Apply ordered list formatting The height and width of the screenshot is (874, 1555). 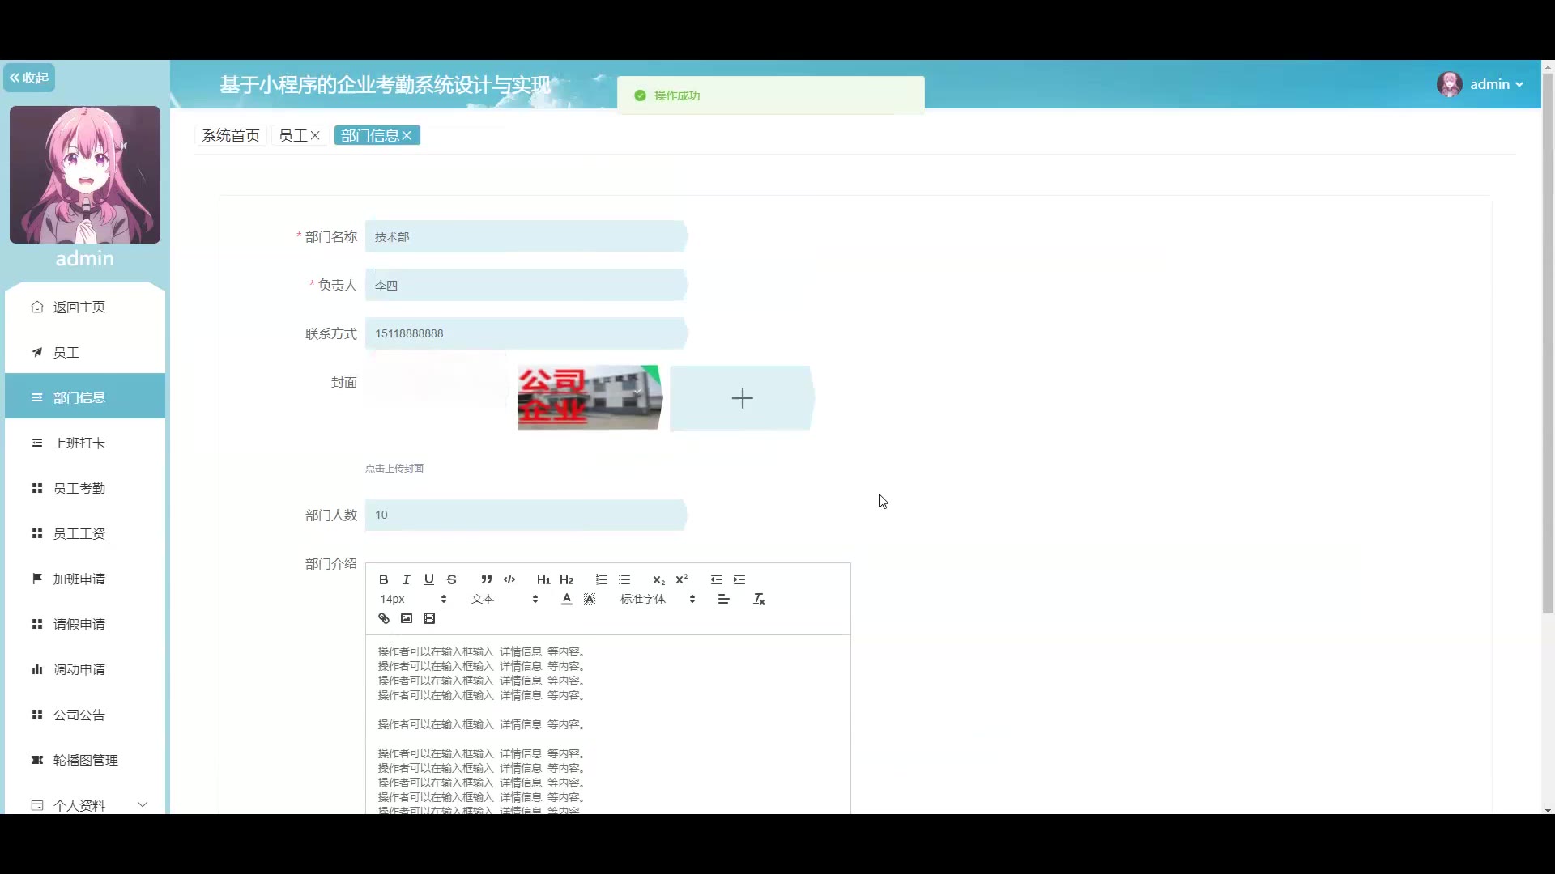[602, 579]
